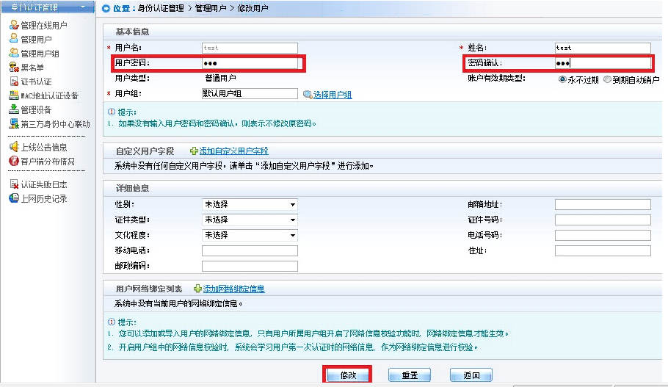Open 管理设备 in the sidebar menu
This screenshot has width=668, height=387.
[36, 109]
